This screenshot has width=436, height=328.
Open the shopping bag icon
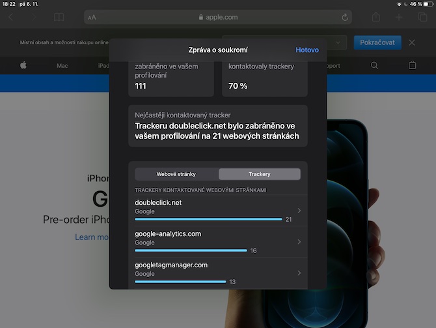(x=412, y=65)
